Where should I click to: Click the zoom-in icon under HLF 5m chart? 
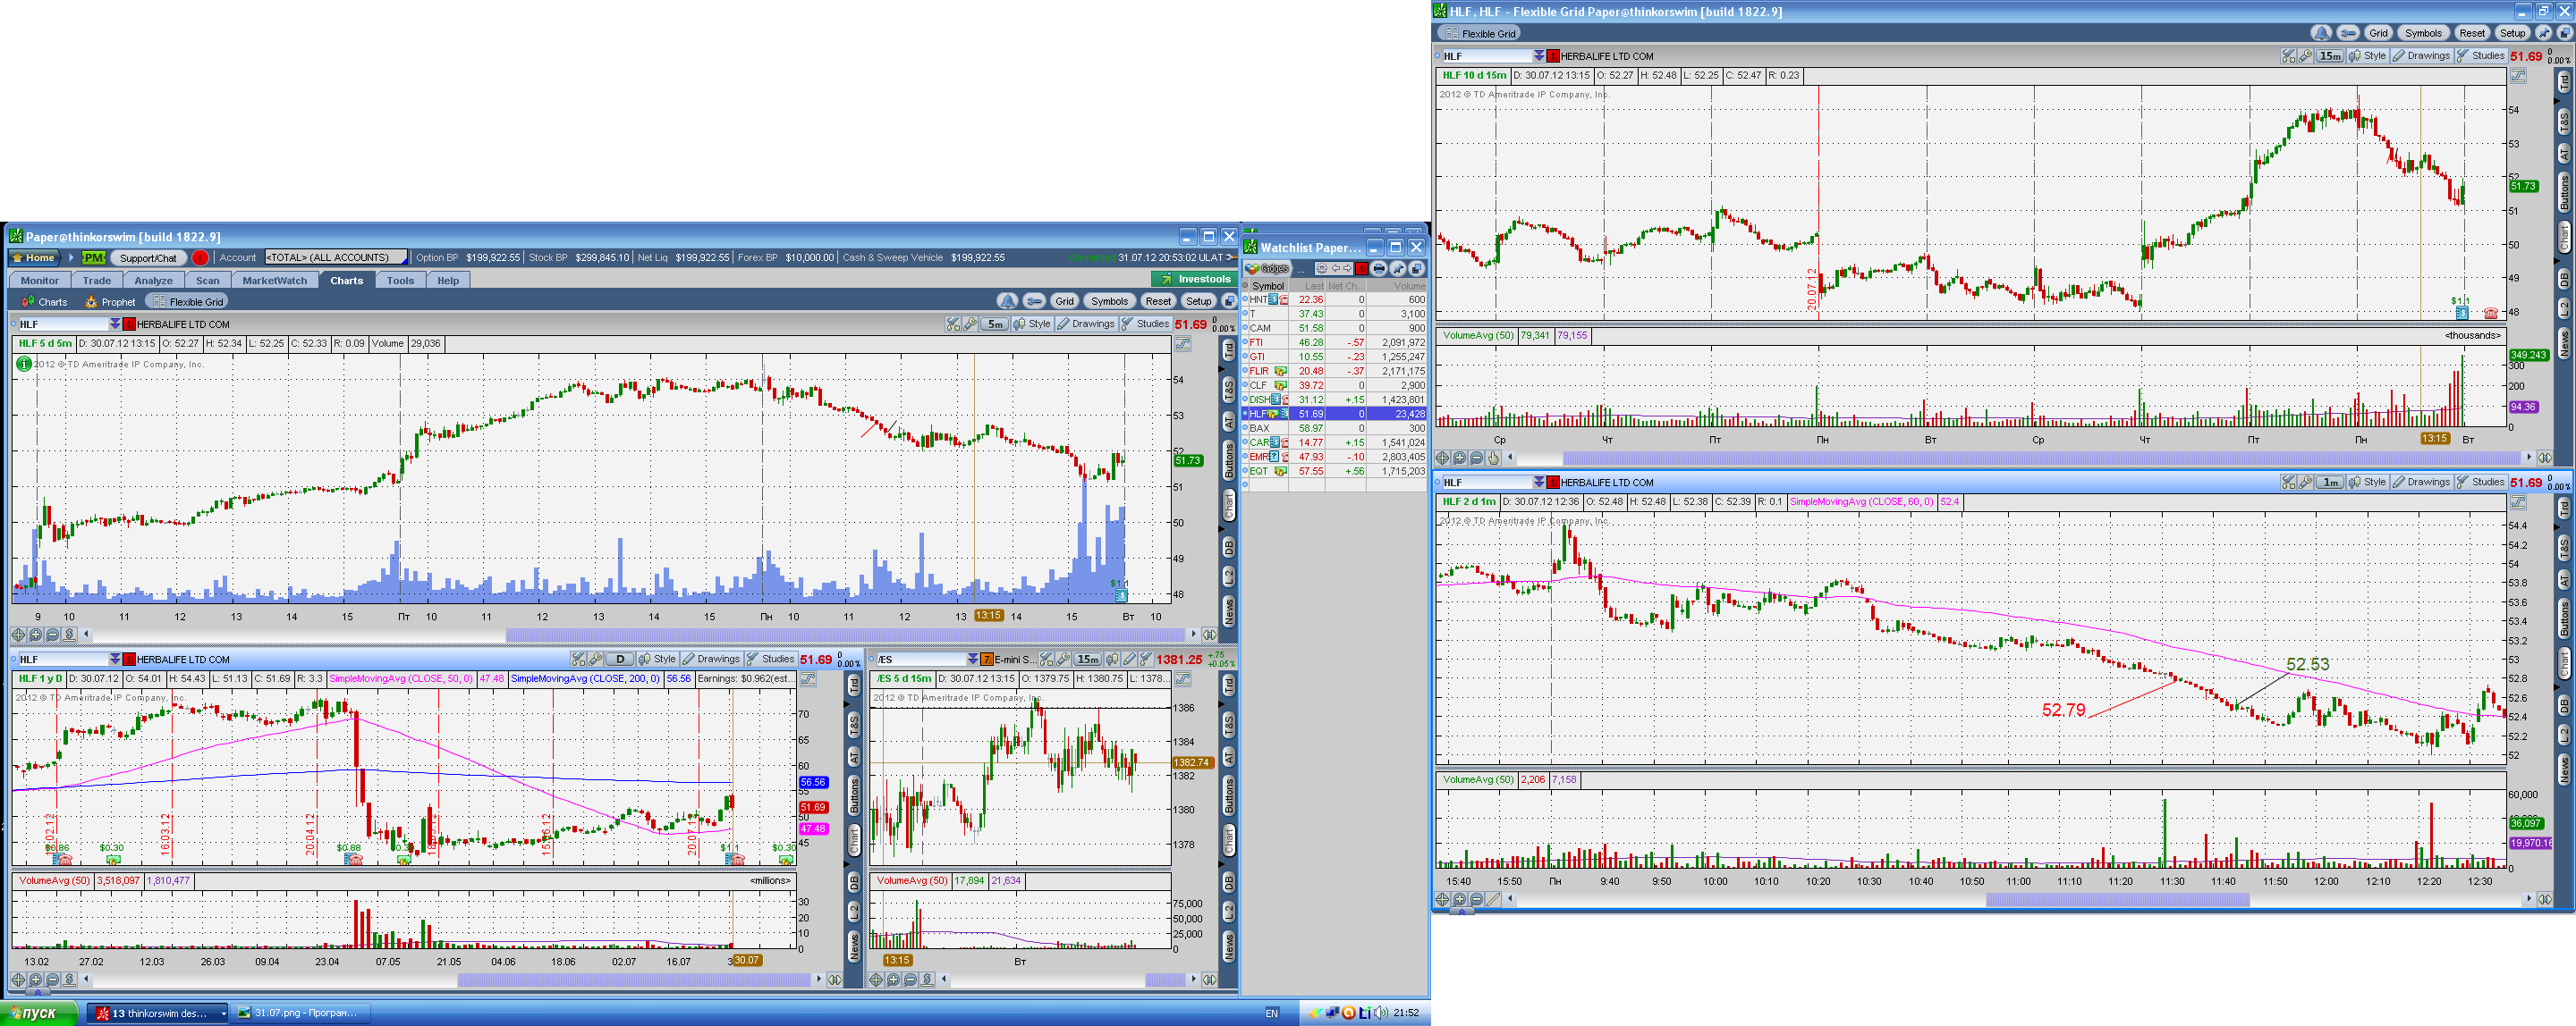point(35,635)
